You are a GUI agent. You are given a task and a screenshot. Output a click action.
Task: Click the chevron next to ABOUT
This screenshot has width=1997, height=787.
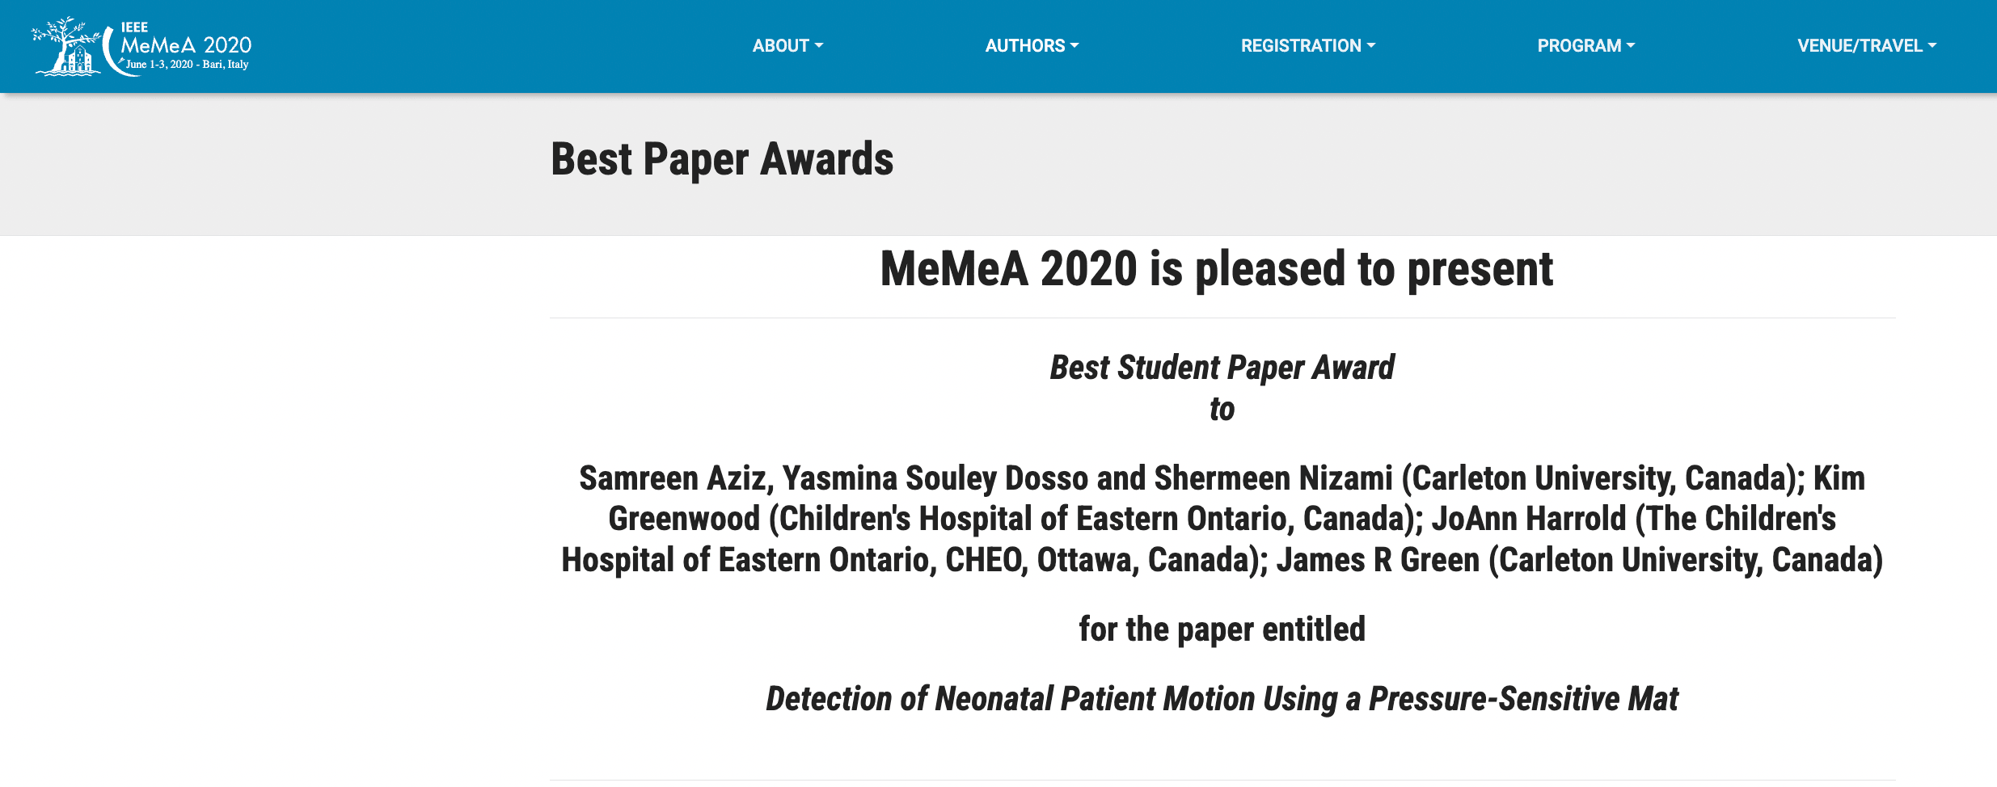(819, 46)
